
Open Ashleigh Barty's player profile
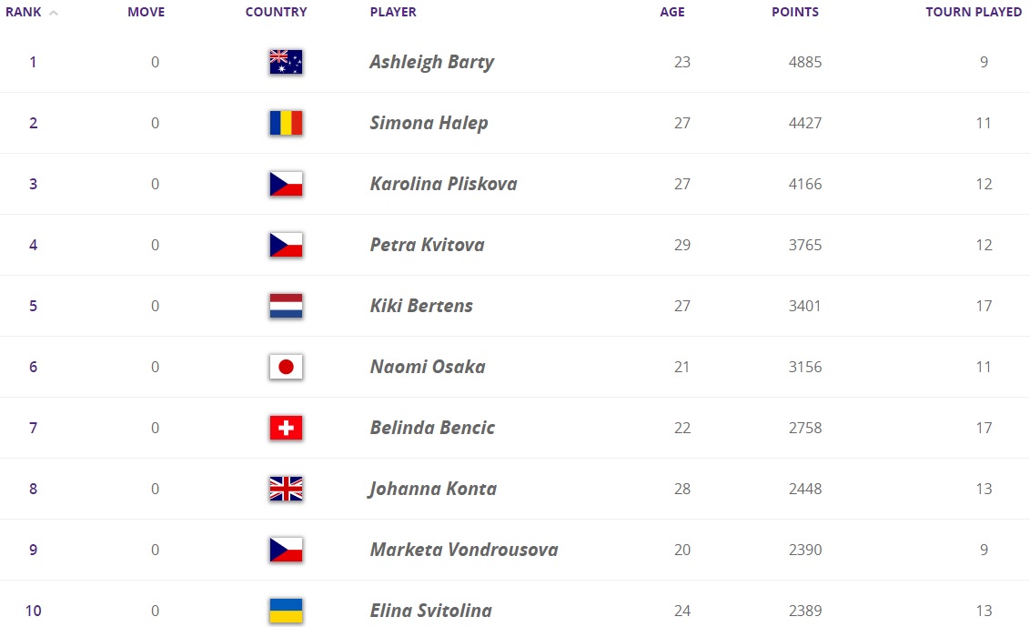tap(431, 62)
